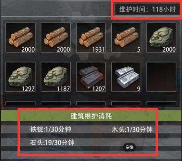Click the stone stack with 1297

[x=20, y=77]
